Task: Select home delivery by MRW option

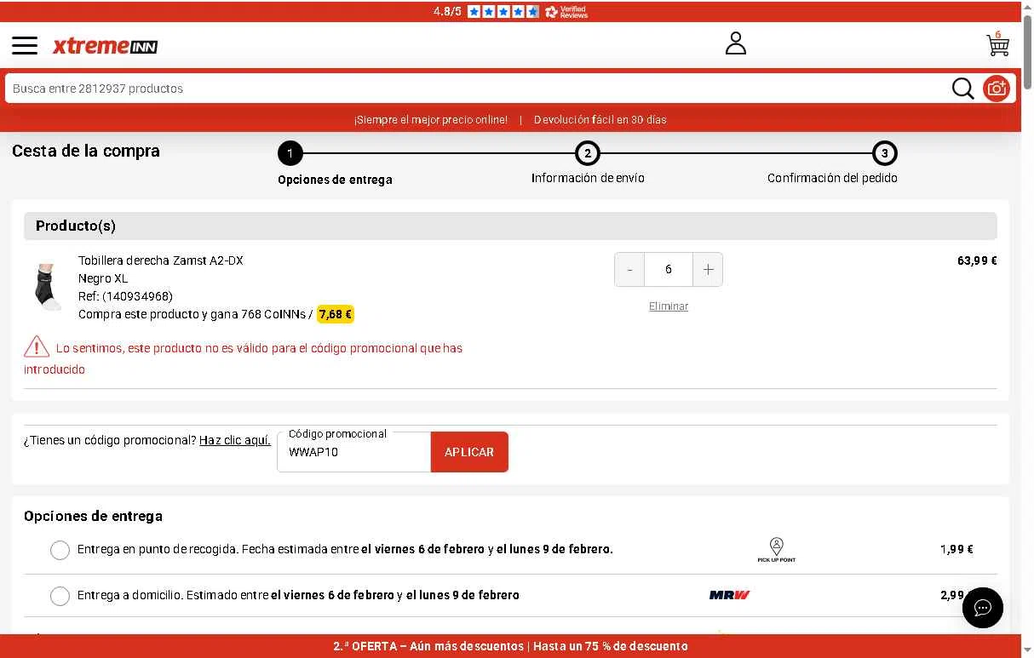Action: point(60,596)
